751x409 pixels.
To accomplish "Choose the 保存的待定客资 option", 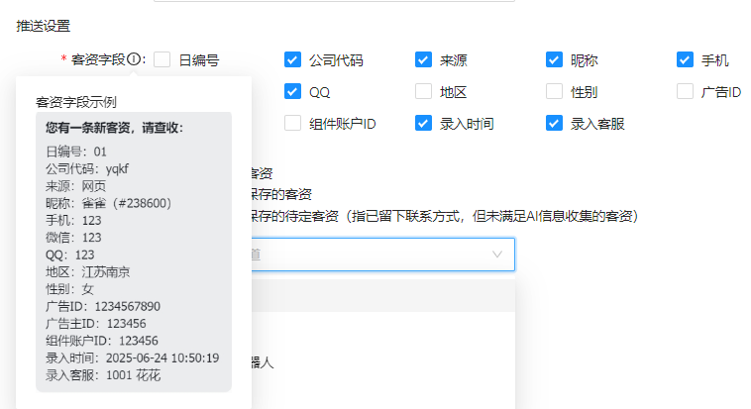I will coord(297,216).
